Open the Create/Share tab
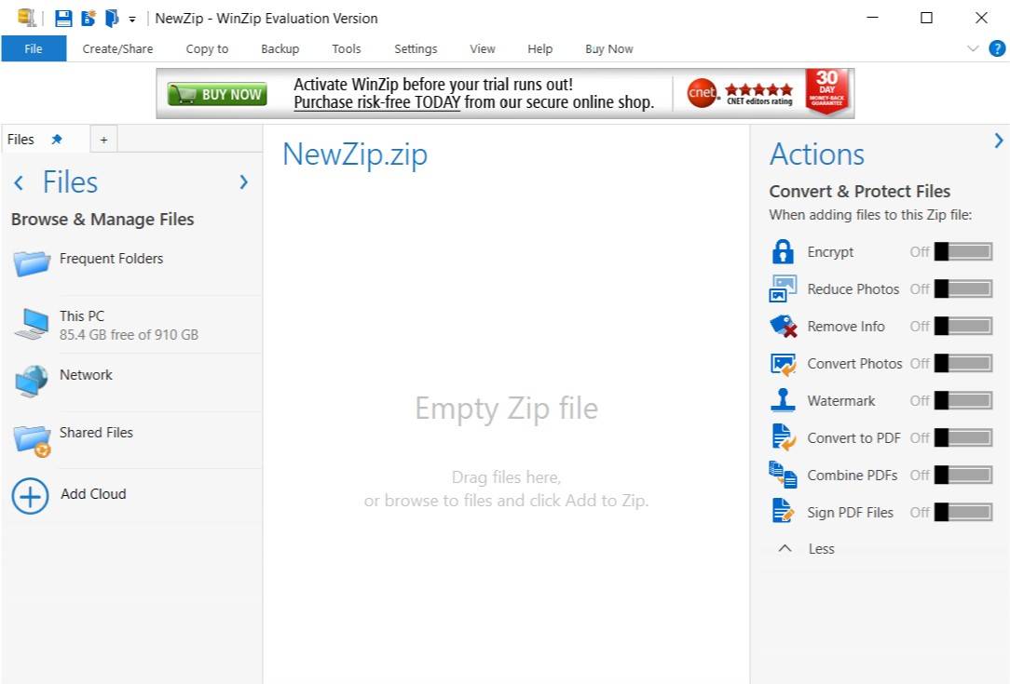This screenshot has width=1010, height=684. [118, 49]
